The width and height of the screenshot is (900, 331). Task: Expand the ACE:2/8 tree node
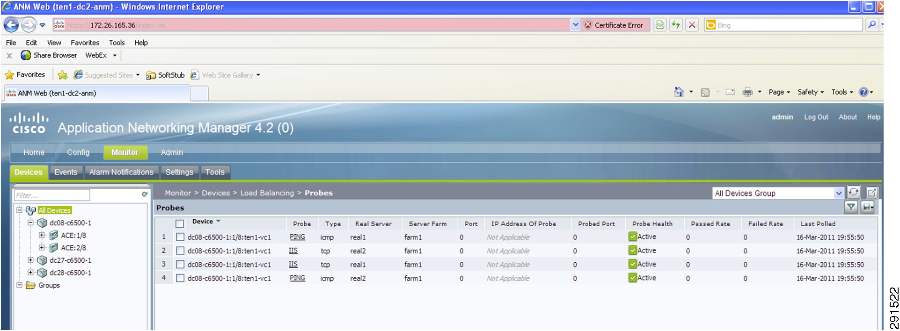[42, 247]
